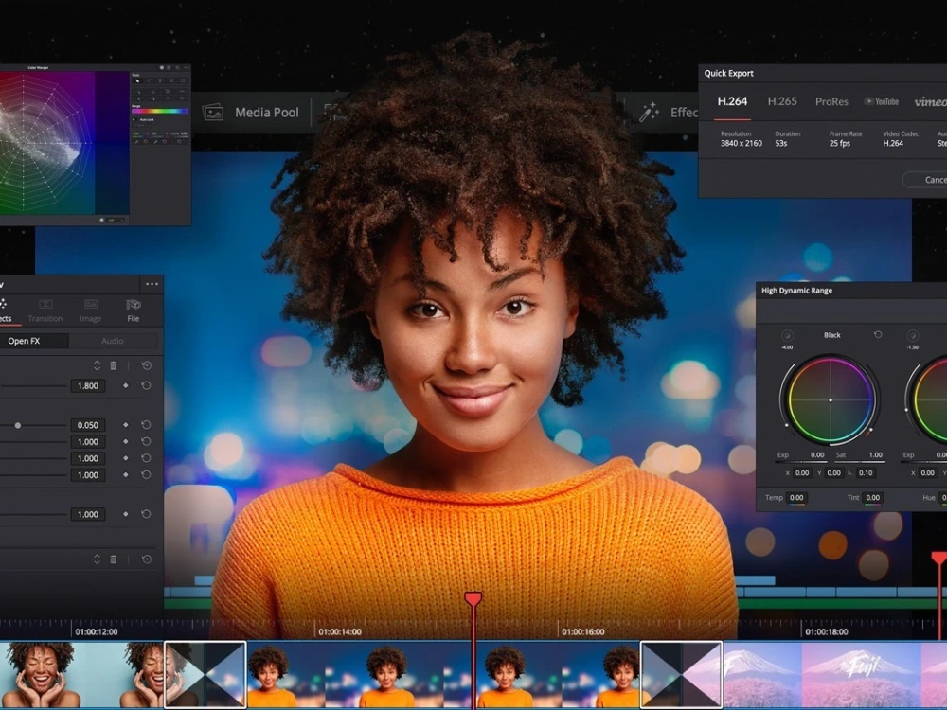Image resolution: width=947 pixels, height=710 pixels.
Task: Click the Black wheel X value field
Action: (x=802, y=473)
